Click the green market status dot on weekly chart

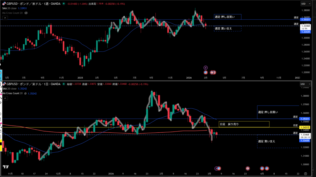[x=64, y=4]
